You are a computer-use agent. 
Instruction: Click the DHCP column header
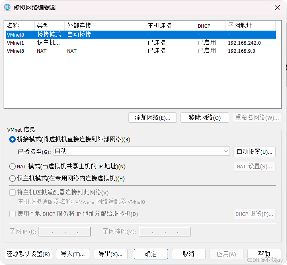(x=210, y=25)
